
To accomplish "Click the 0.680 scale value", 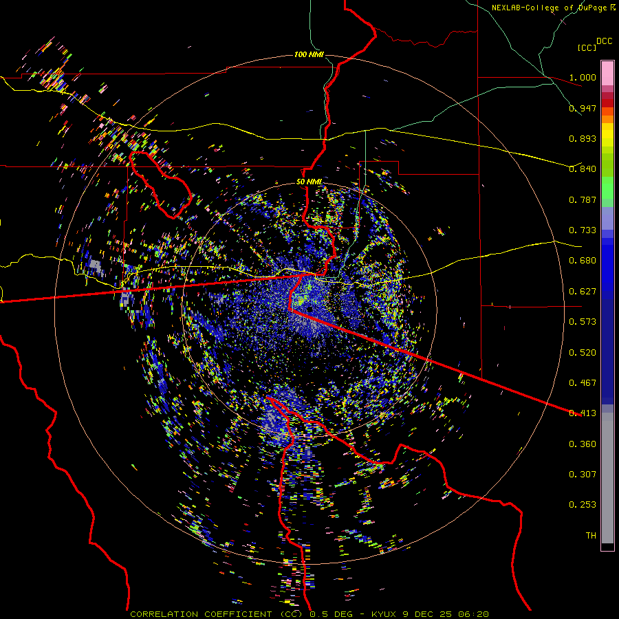I will [583, 261].
